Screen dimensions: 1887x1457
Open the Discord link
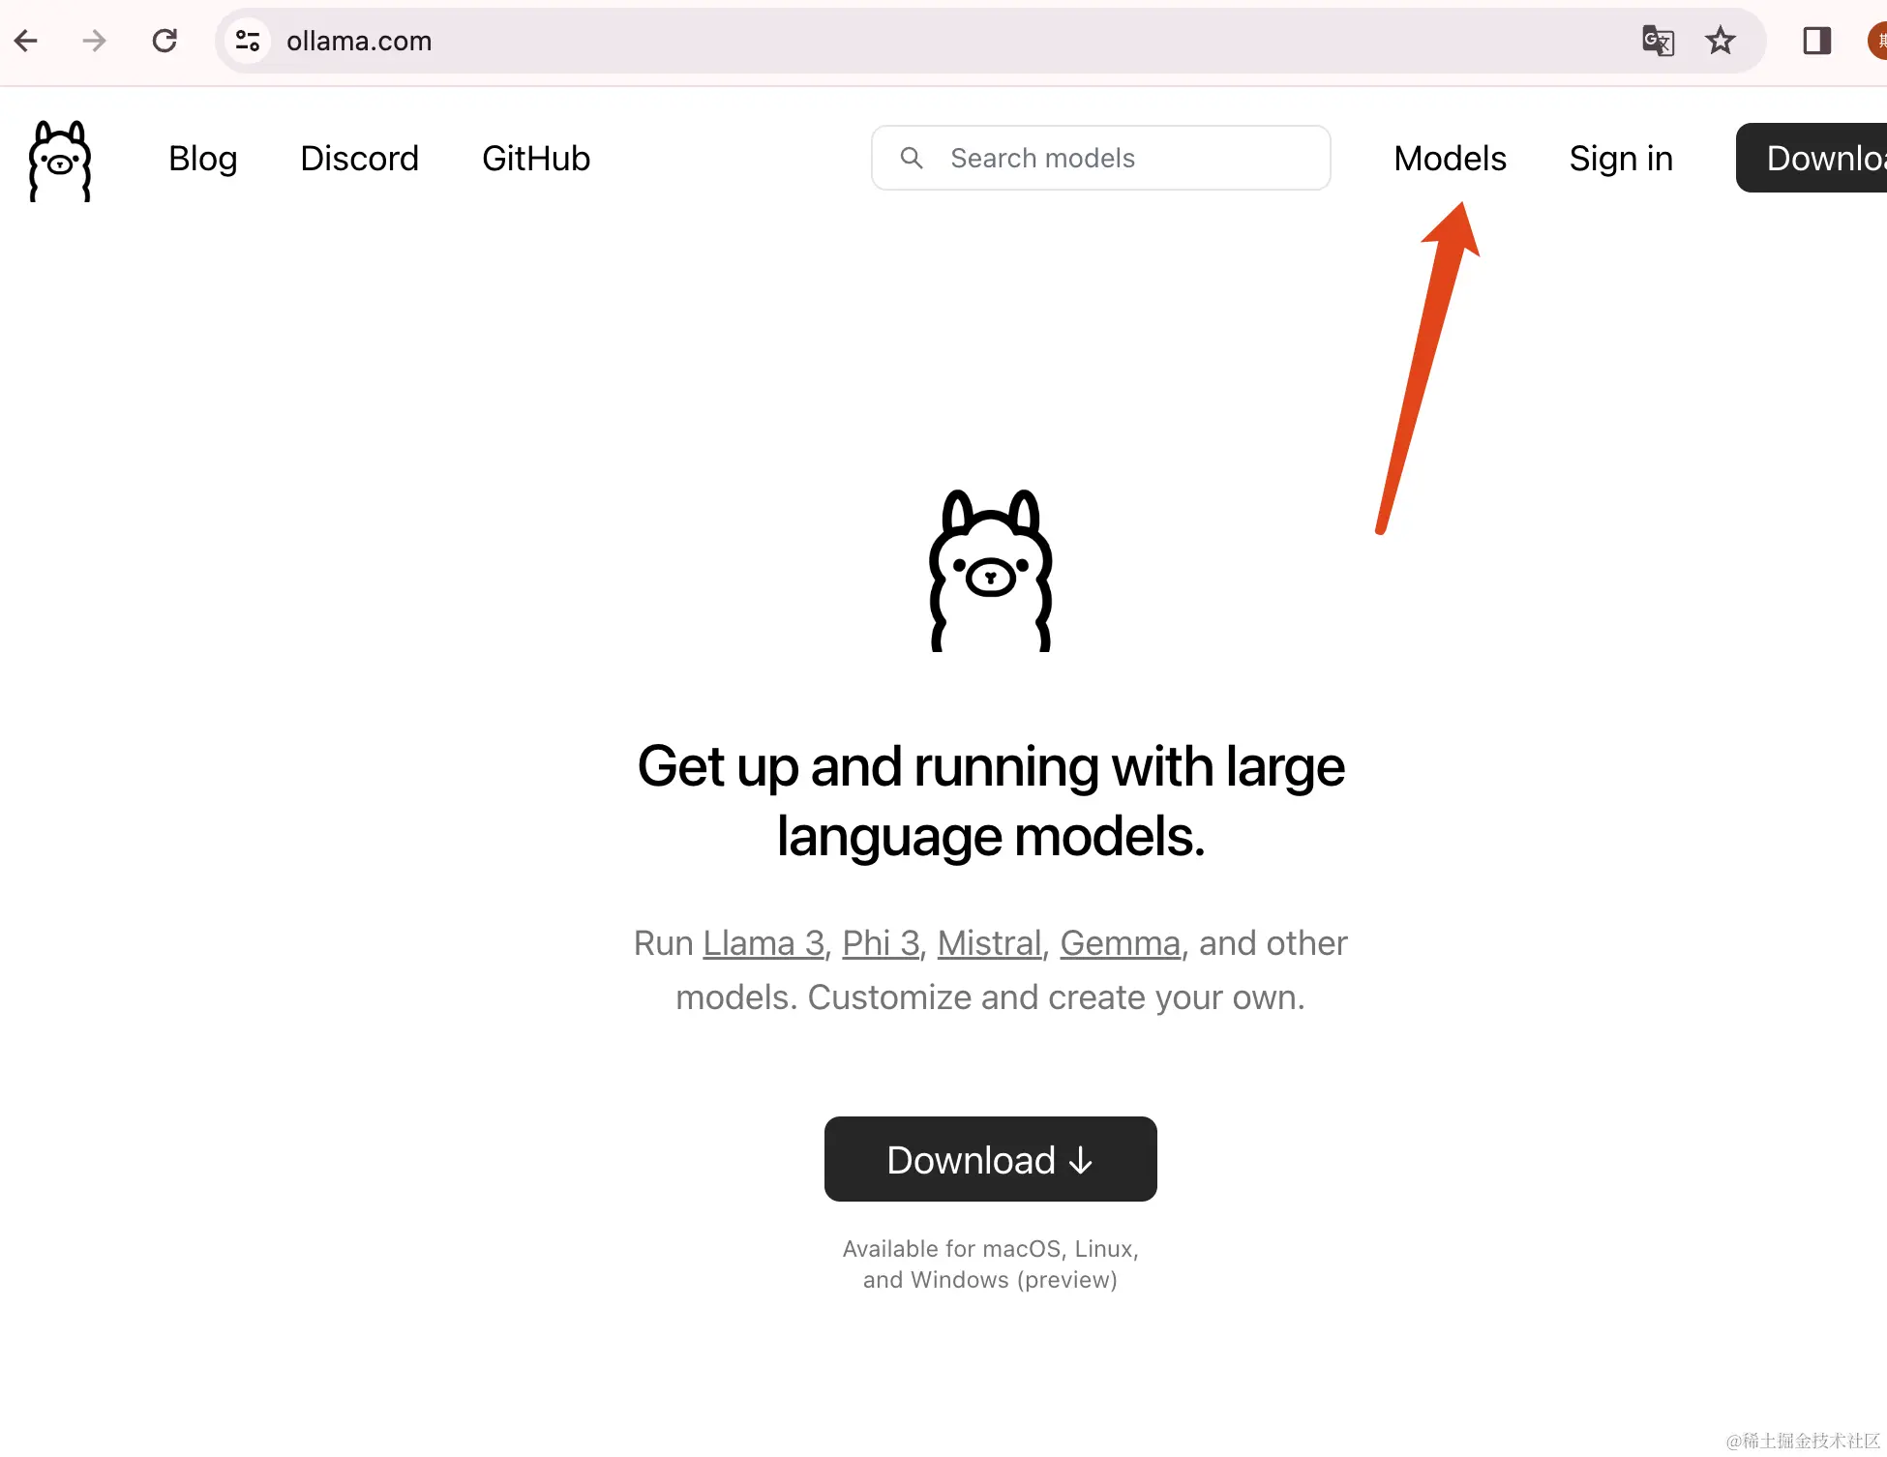tap(359, 159)
